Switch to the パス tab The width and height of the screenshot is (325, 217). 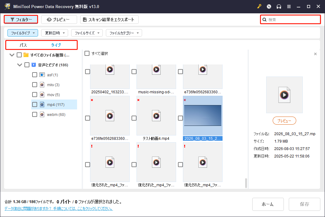point(23,45)
